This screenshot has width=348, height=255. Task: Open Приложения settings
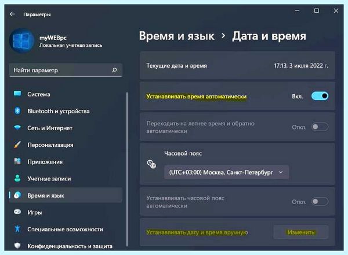click(x=66, y=161)
